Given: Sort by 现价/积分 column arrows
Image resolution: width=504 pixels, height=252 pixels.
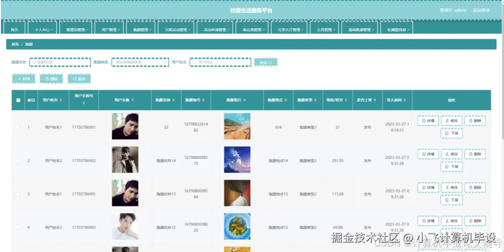Looking at the screenshot, I should (346, 100).
